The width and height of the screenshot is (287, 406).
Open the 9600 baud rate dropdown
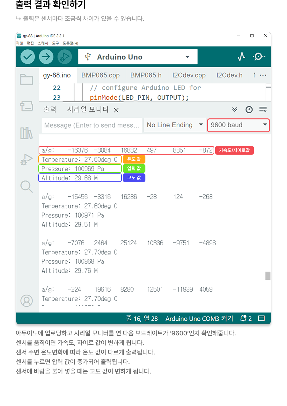(238, 125)
